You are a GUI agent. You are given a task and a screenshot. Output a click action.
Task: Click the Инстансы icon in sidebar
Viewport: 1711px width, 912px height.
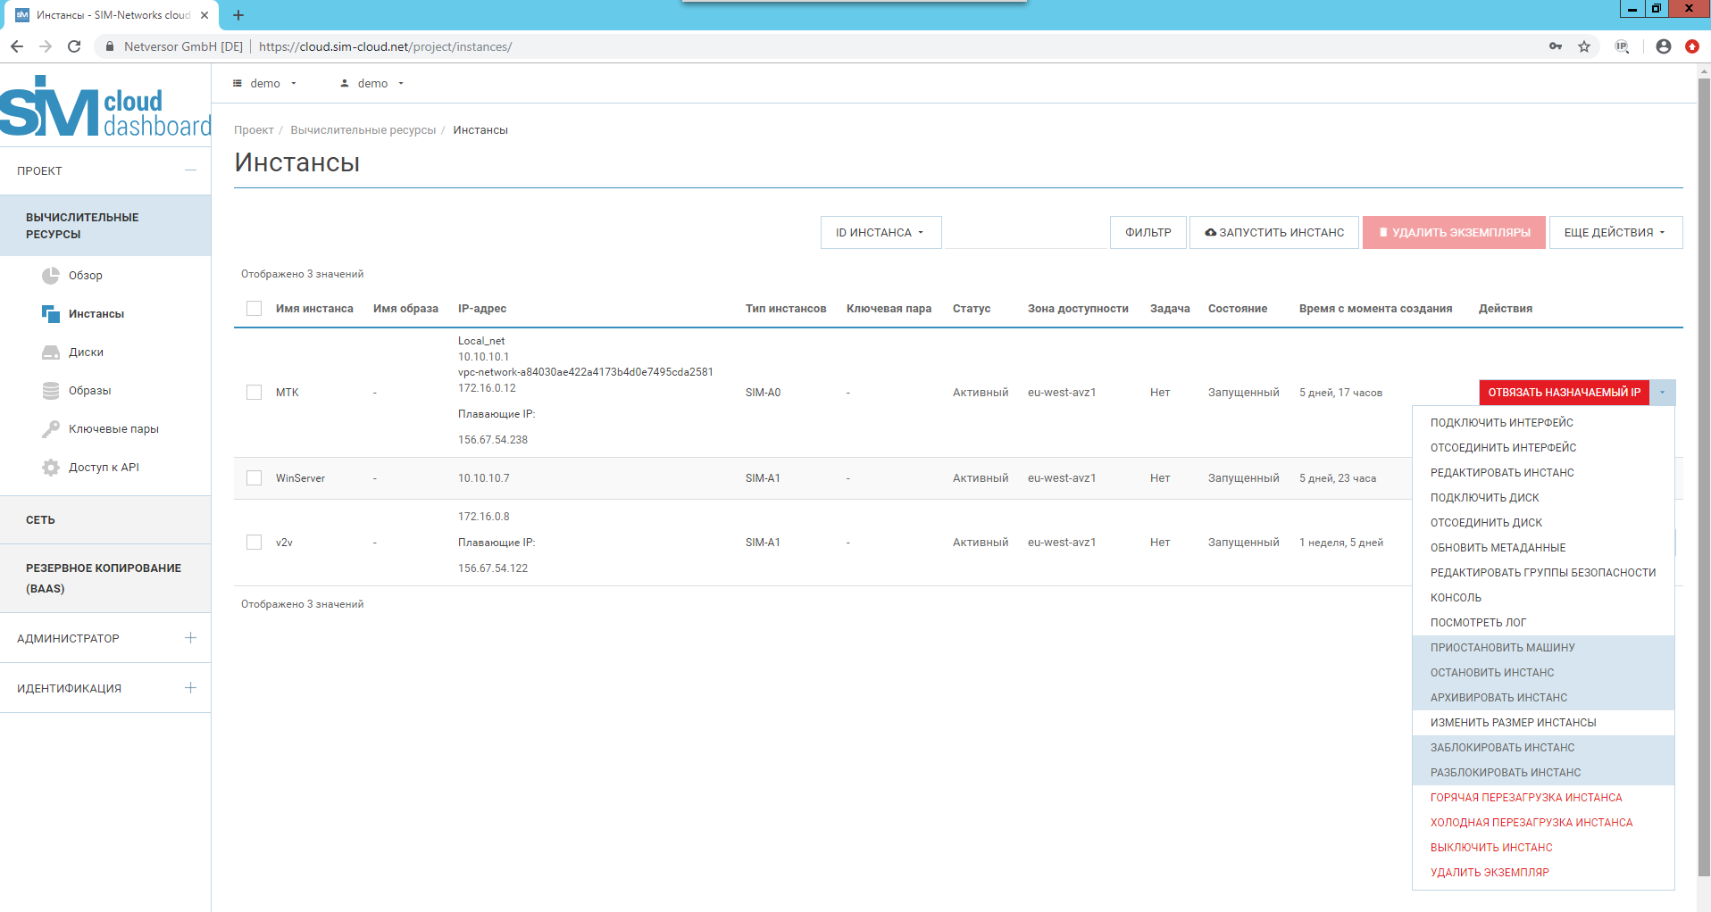tap(51, 314)
